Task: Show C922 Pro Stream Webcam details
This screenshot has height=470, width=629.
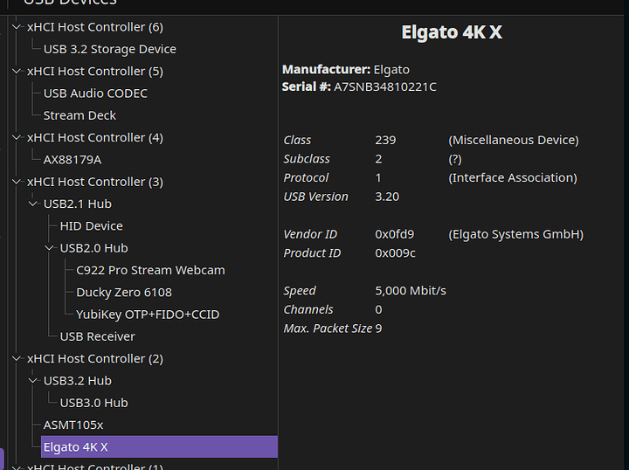Action: (150, 271)
